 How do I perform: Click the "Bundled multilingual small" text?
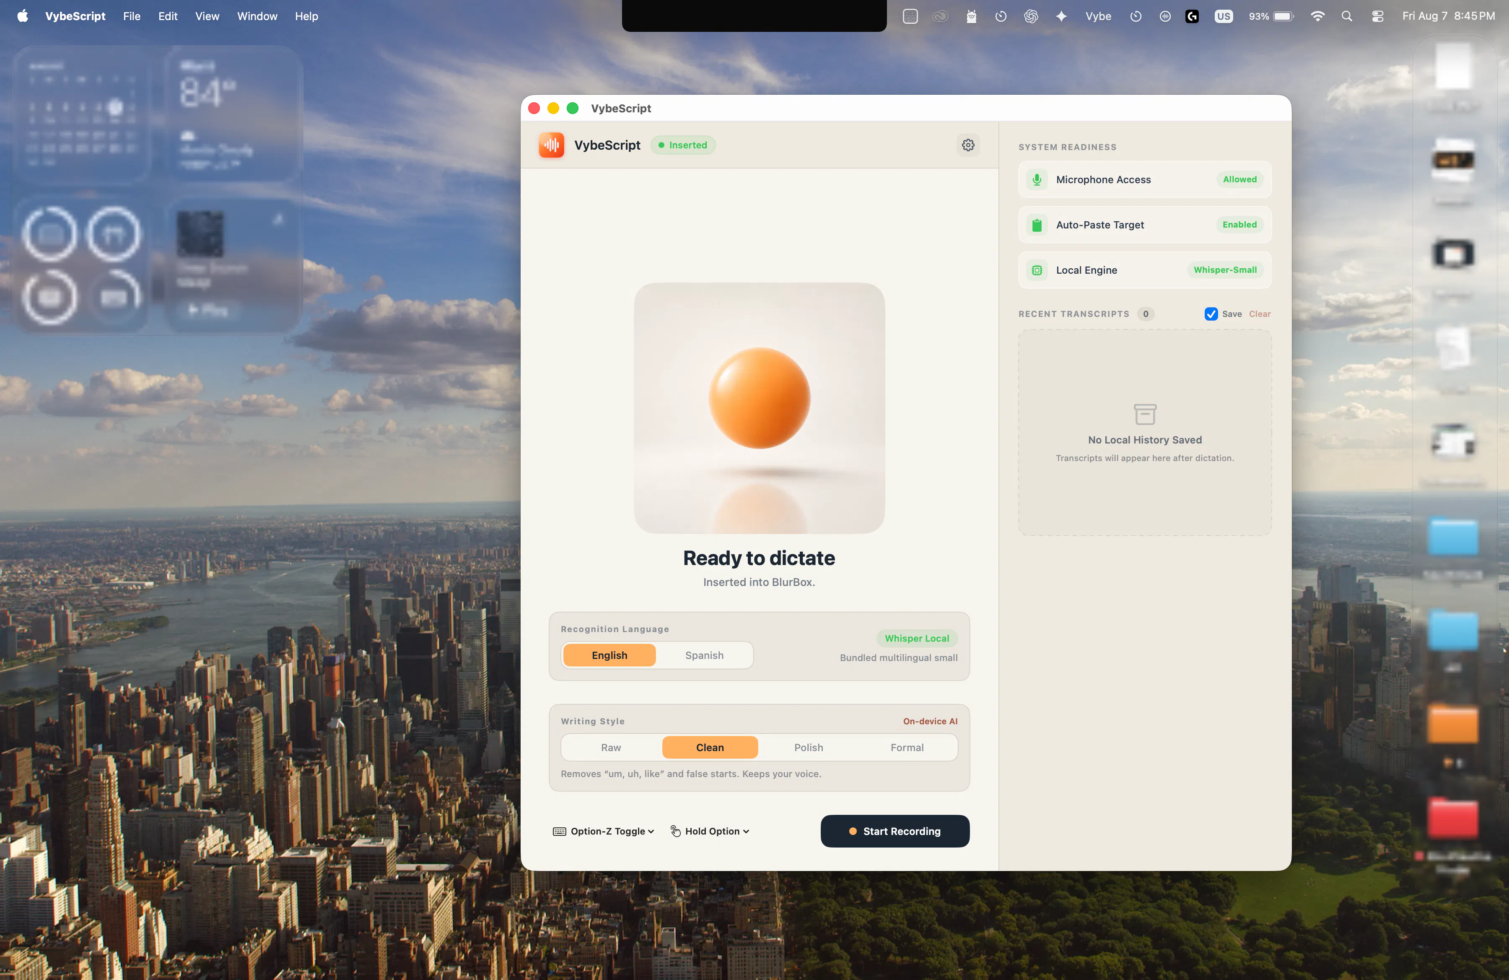pos(898,658)
